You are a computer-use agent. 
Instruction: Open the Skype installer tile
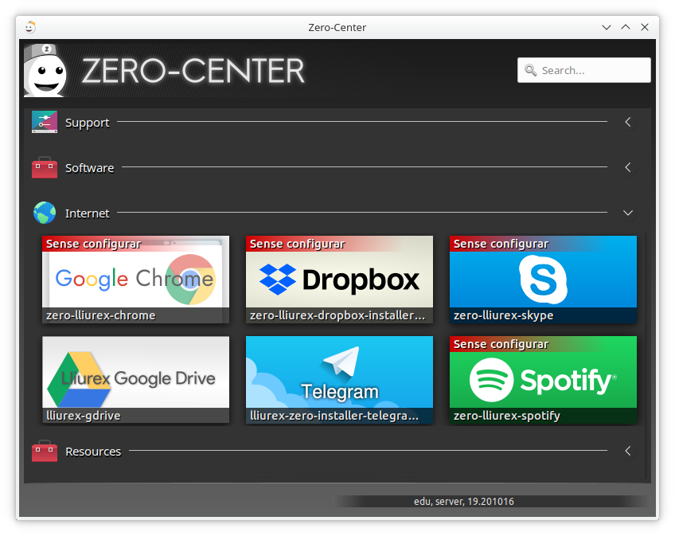(543, 280)
